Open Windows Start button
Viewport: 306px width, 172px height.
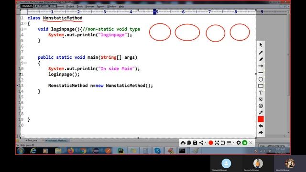pos(21,151)
